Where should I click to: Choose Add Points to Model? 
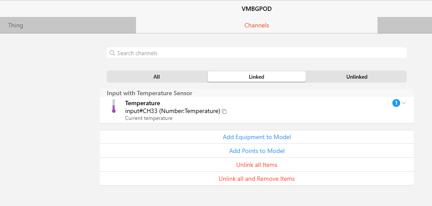pyautogui.click(x=257, y=151)
